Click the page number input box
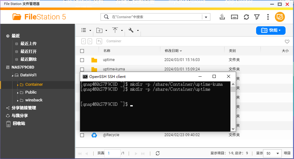 [112, 153]
